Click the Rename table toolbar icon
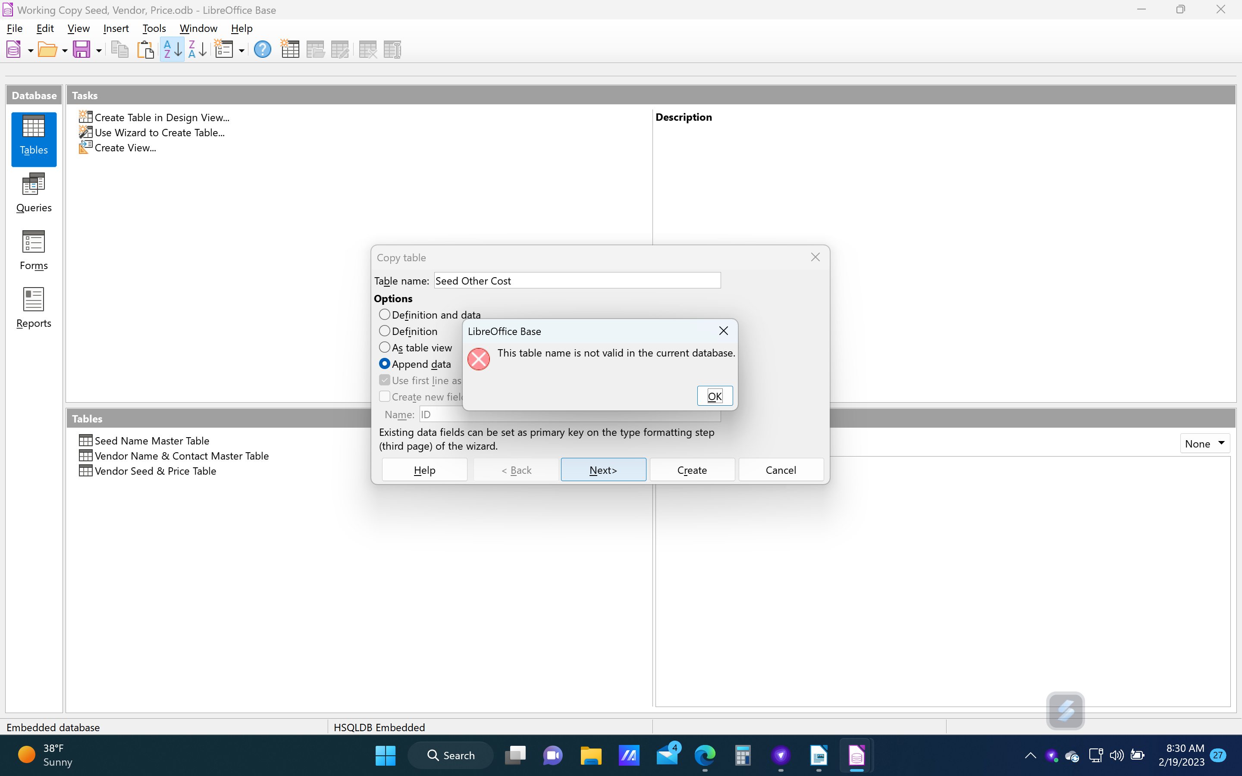Viewport: 1242px width, 776px height. (x=392, y=50)
